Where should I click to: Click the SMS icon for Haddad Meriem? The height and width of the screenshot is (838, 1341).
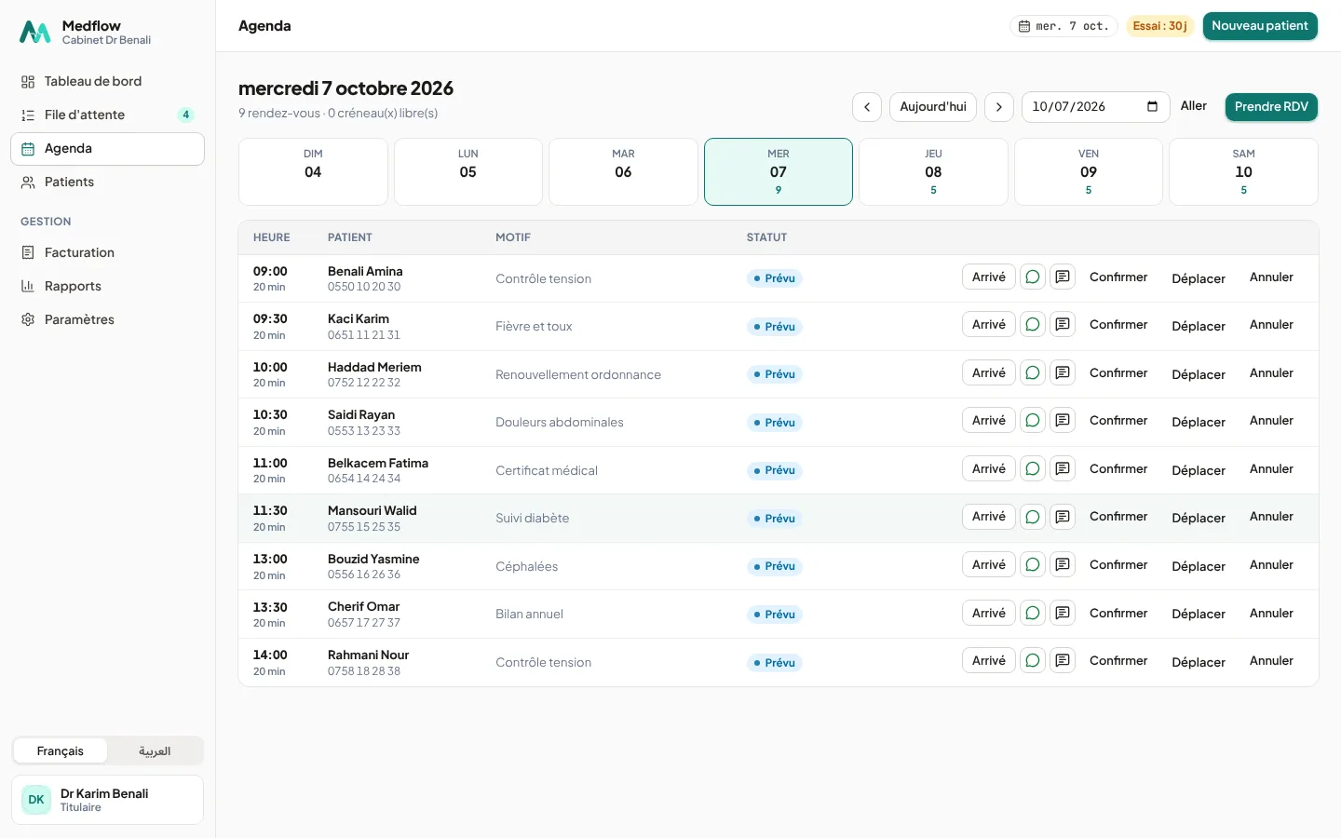[1063, 373]
